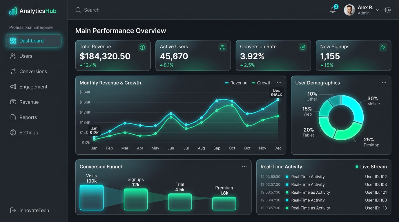Click the Jan $12K data point tooltip
The height and width of the screenshot is (222, 399).
tap(94, 131)
